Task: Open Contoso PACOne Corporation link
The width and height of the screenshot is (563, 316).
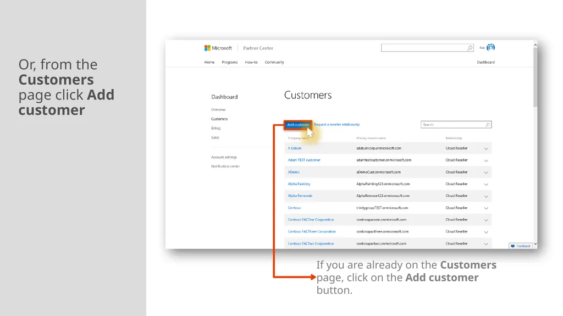Action: (311, 220)
